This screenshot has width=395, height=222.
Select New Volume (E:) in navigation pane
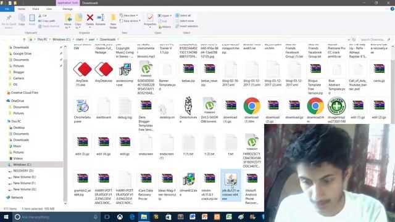click(x=25, y=177)
